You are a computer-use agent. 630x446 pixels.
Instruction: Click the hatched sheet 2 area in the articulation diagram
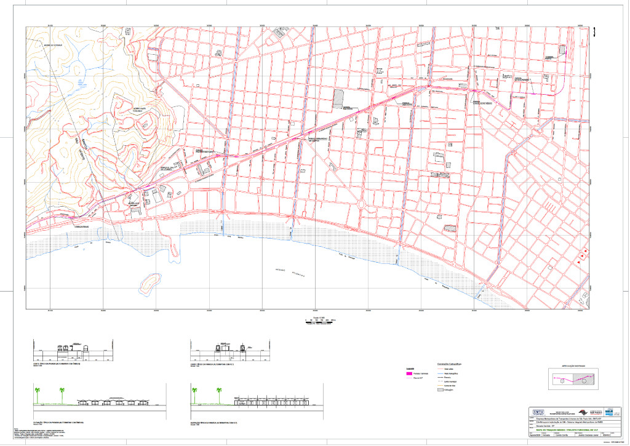point(584,379)
